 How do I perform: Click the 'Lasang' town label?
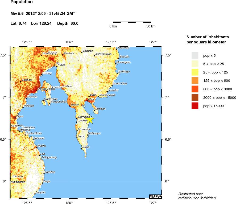(47, 74)
